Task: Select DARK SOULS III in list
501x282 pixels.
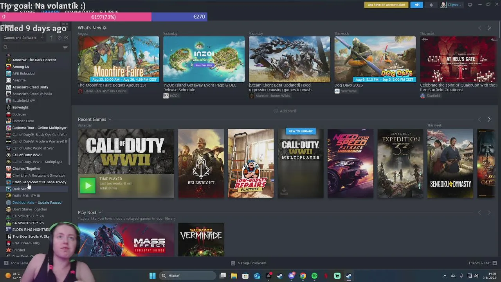Action: [26, 195]
